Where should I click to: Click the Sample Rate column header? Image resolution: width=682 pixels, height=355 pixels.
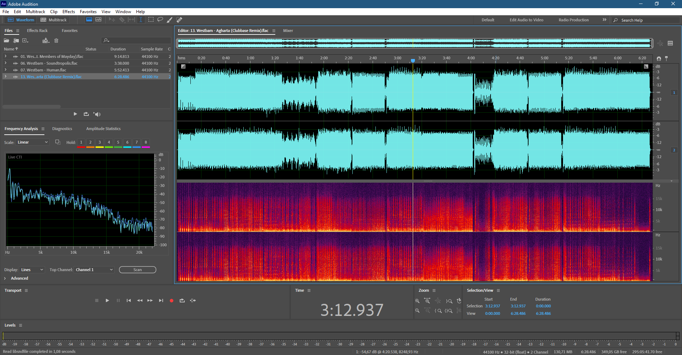152,49
